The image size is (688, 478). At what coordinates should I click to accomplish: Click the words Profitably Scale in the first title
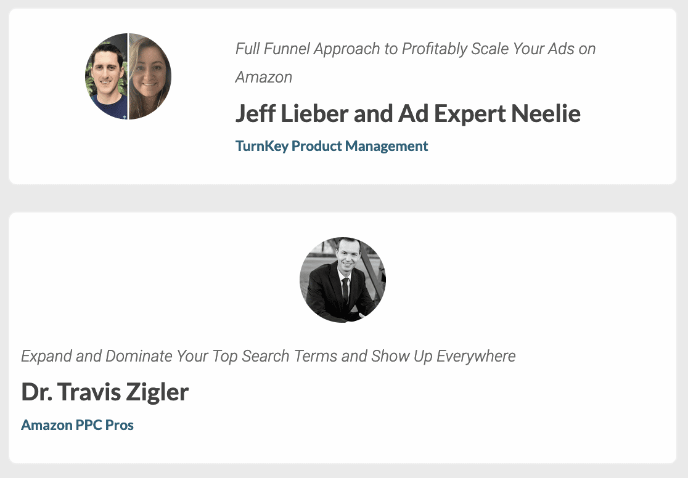[435, 49]
